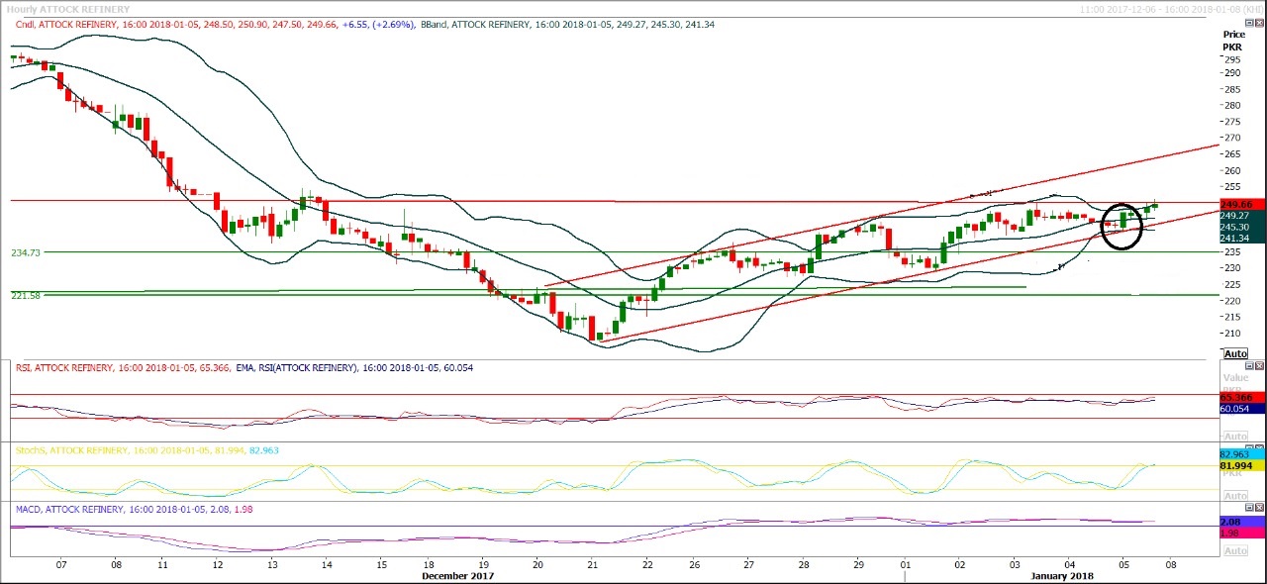
Task: Select the RSI ATTOCK REFINERY legend text
Action: click(123, 367)
